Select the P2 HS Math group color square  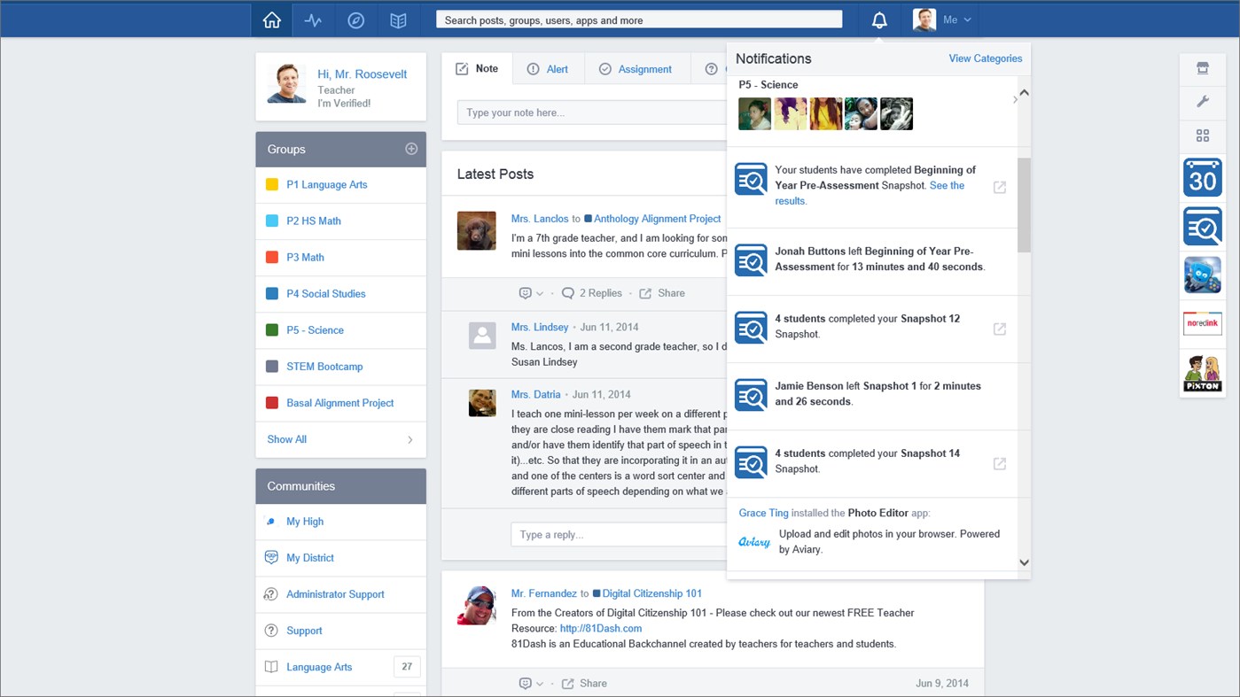272,221
